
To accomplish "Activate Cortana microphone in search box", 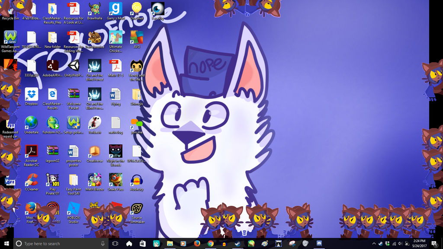I will click(103, 243).
